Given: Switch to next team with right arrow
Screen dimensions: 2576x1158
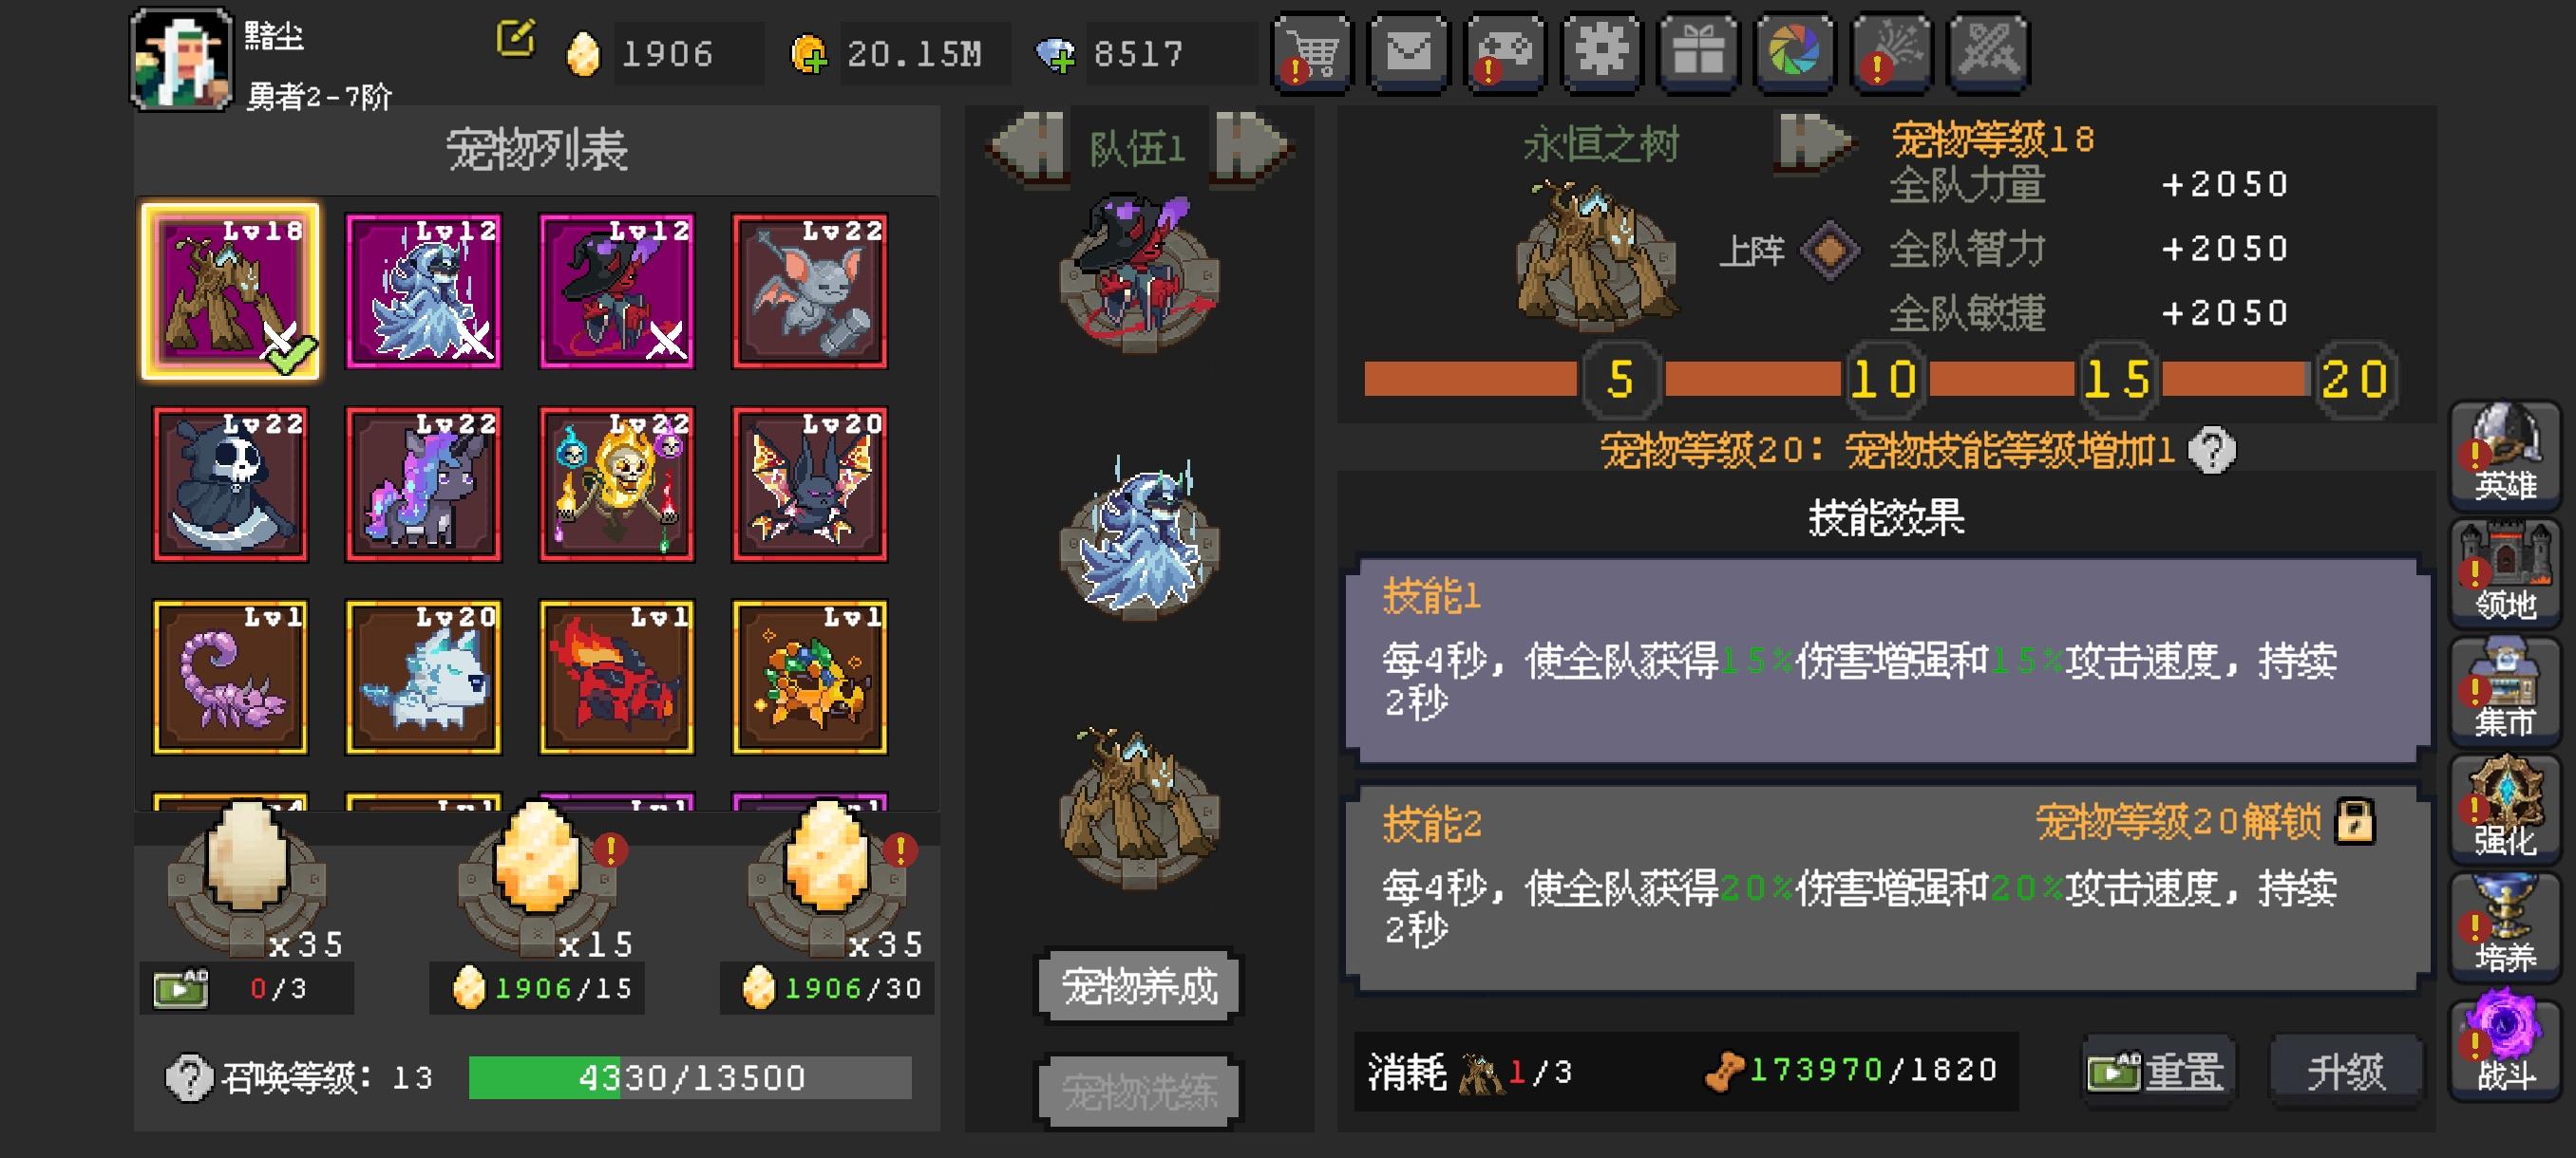Looking at the screenshot, I should [1251, 146].
